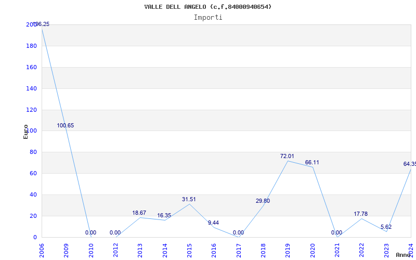Click the 29.80 value label

point(263,201)
